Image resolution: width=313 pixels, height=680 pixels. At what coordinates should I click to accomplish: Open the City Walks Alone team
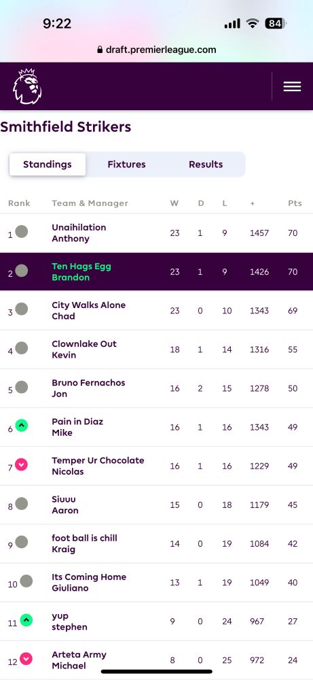point(156,311)
